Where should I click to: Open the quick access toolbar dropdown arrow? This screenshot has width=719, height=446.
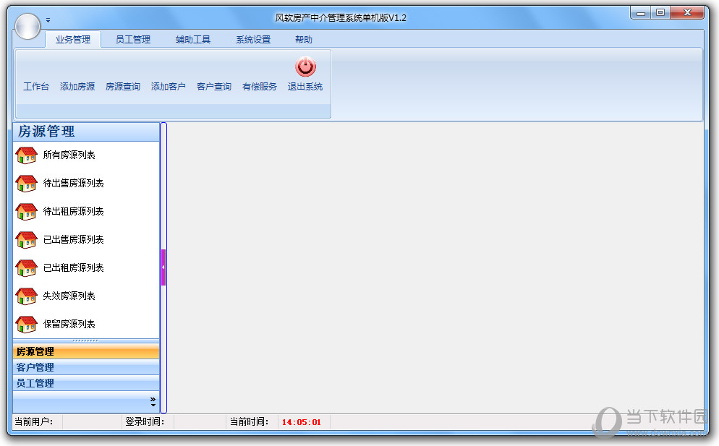(x=48, y=20)
